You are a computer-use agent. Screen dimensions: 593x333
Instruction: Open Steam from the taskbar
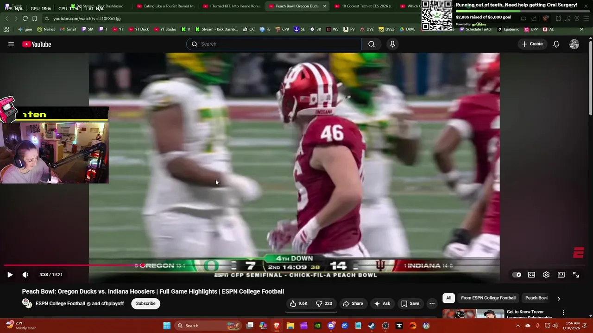(x=372, y=326)
